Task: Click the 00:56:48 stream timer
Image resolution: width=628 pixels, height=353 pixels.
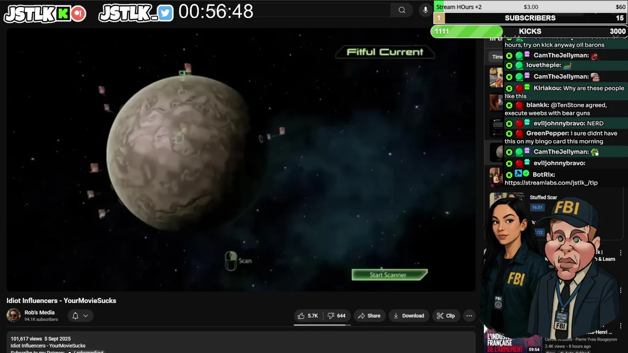Action: 216,11
